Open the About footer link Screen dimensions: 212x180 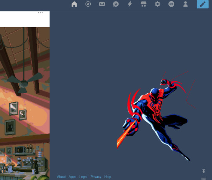[61, 177]
